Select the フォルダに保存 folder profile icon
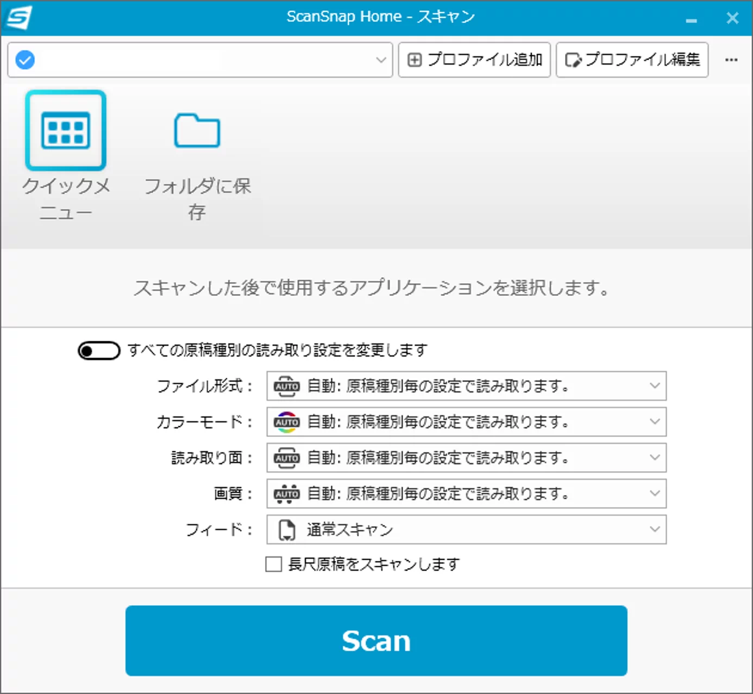Viewport: 753px width, 694px height. tap(197, 131)
